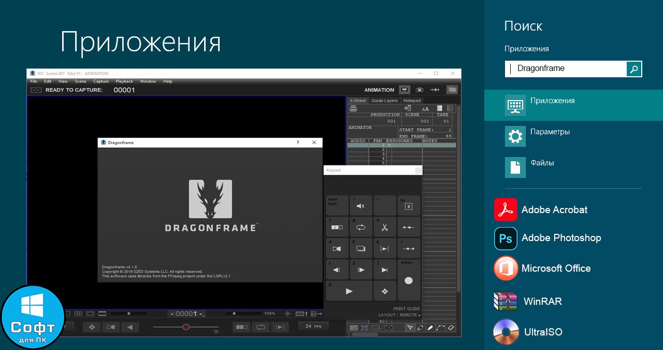
Task: Toggle mute audio key on the Keypad
Action: click(361, 206)
